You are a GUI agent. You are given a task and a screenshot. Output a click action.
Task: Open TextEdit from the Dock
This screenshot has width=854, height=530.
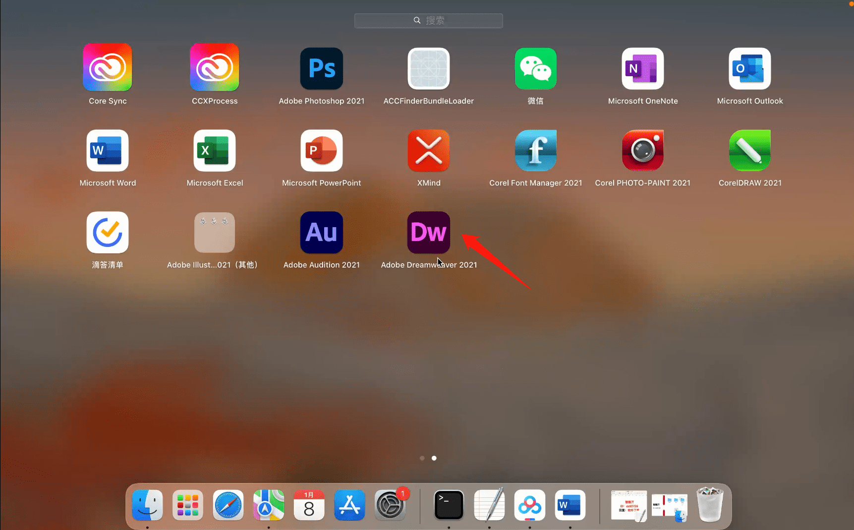pos(489,504)
